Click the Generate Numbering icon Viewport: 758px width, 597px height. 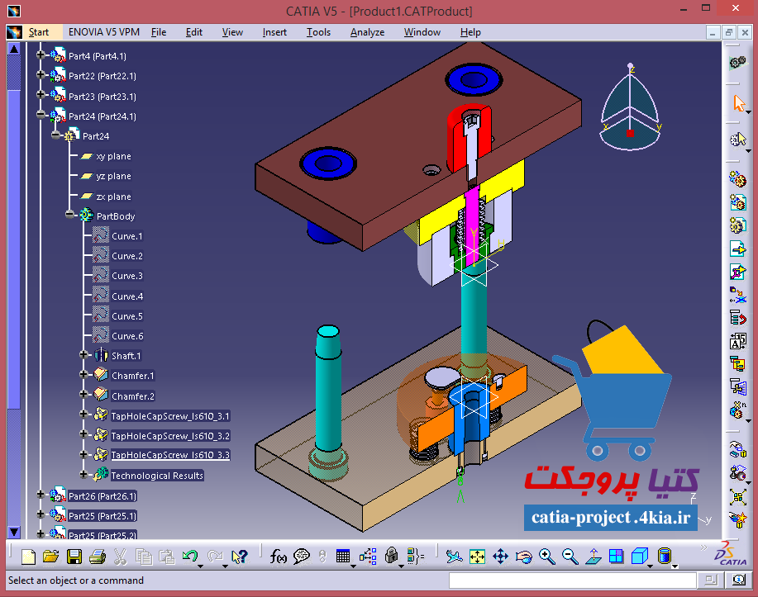click(737, 342)
